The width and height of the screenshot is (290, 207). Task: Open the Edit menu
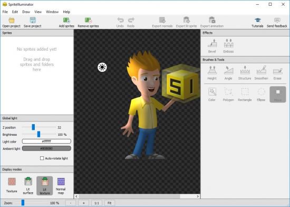15,12
